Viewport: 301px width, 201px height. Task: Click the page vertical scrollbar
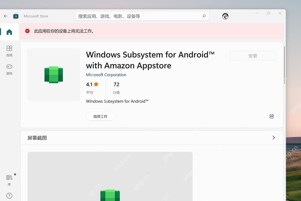pos(284,65)
